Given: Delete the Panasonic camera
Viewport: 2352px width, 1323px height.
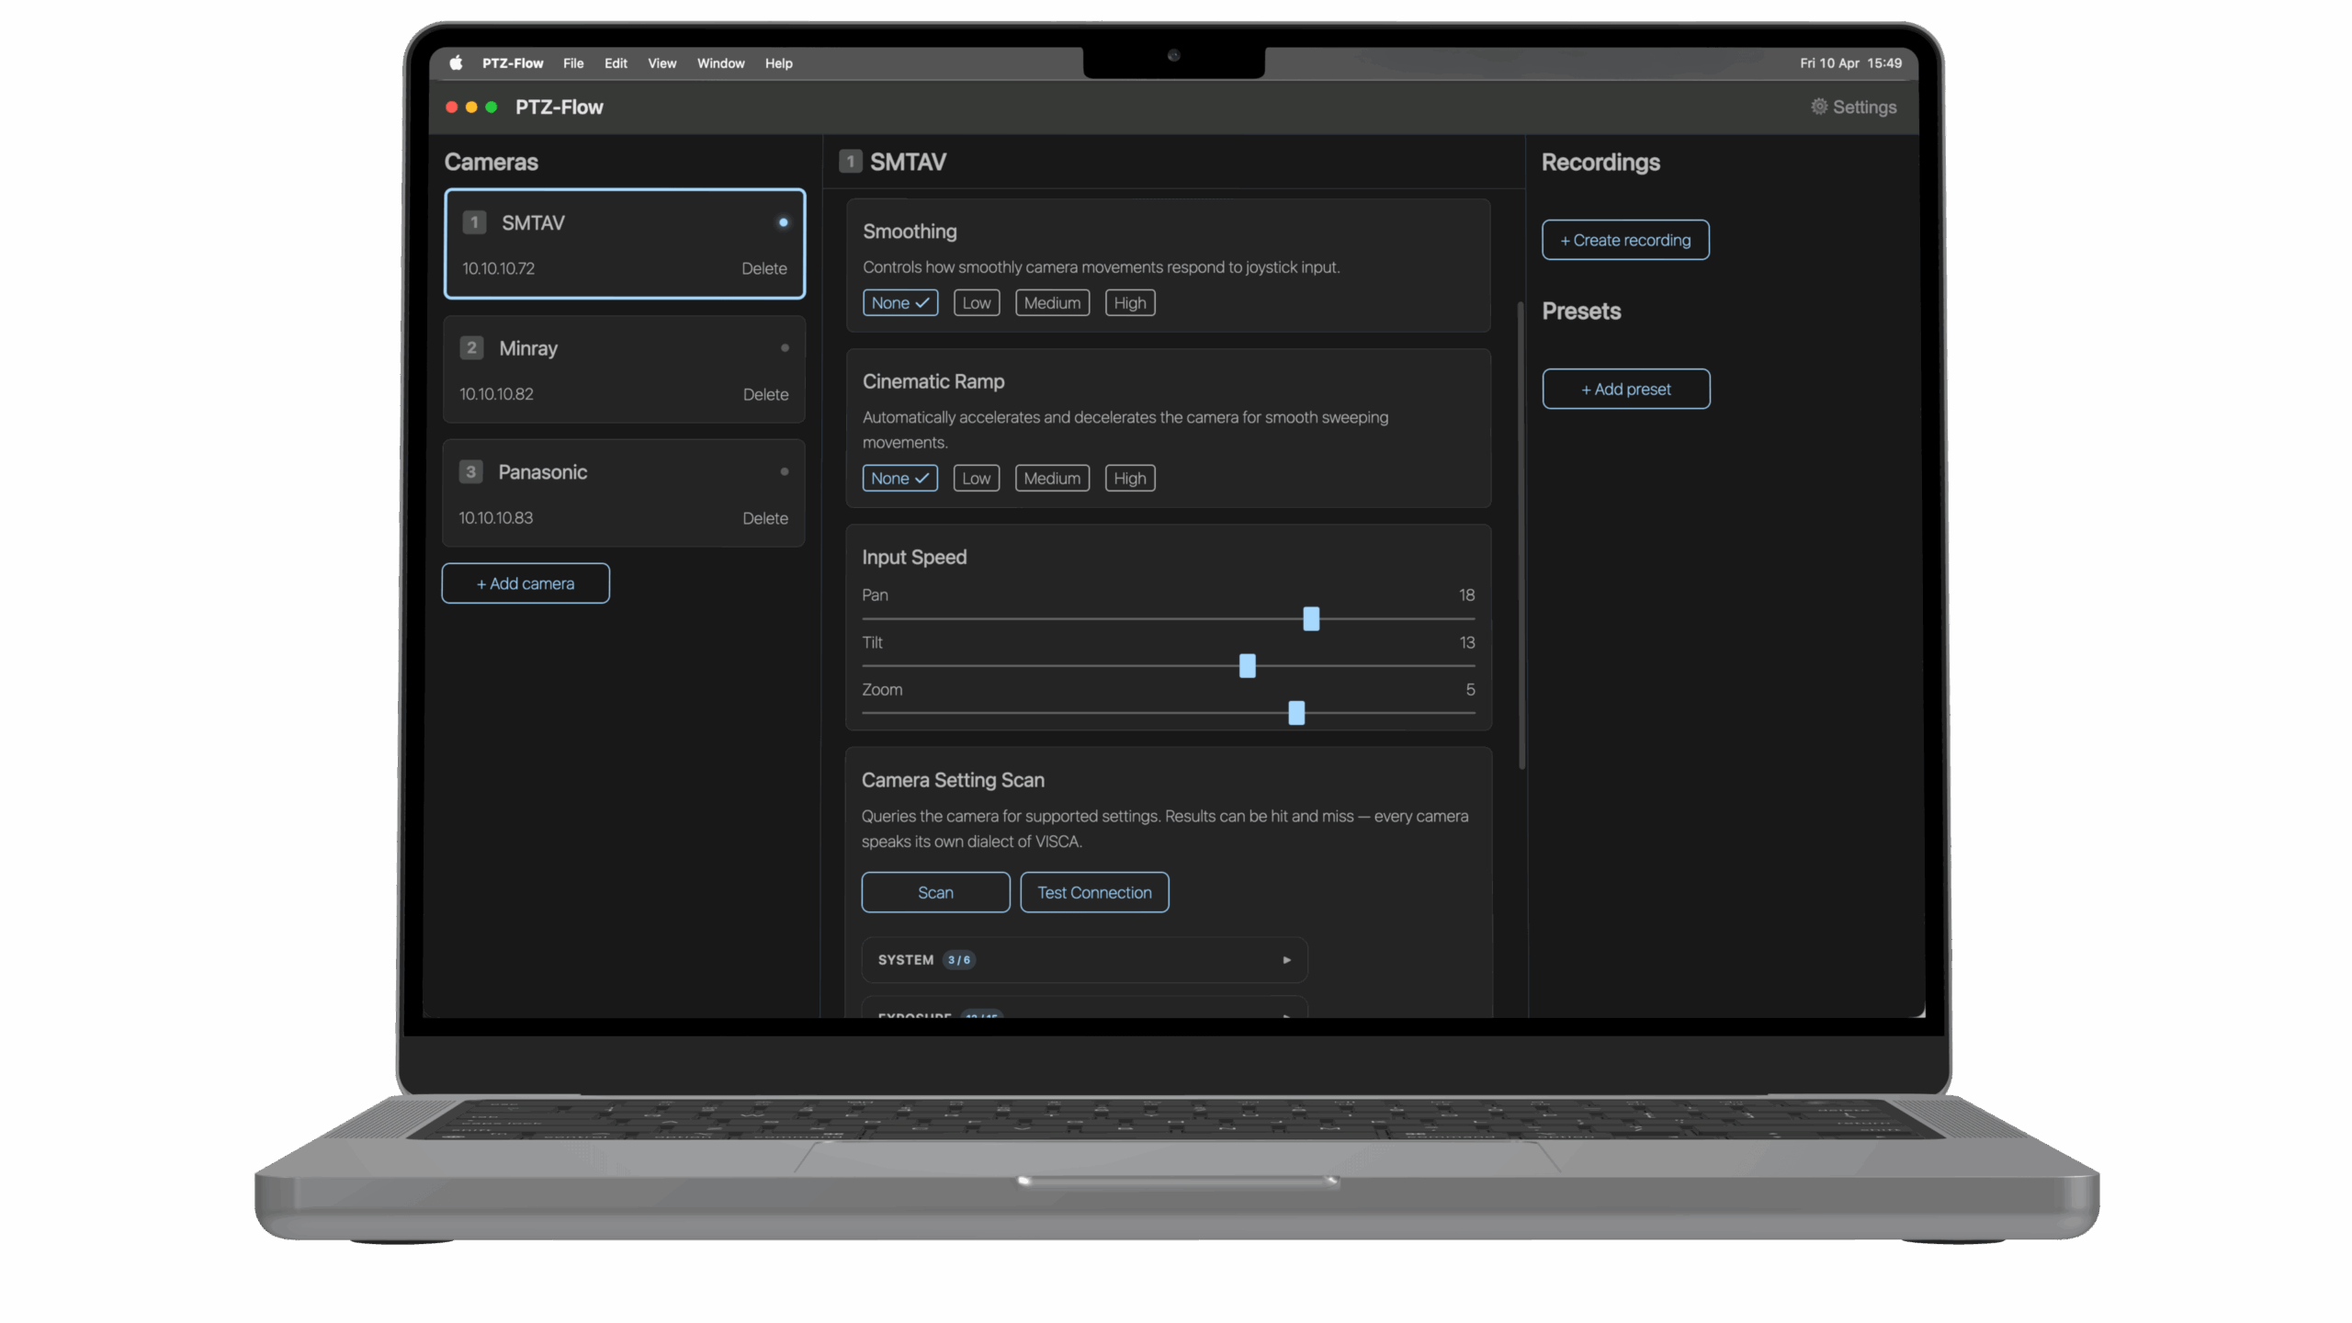Looking at the screenshot, I should tap(764, 518).
